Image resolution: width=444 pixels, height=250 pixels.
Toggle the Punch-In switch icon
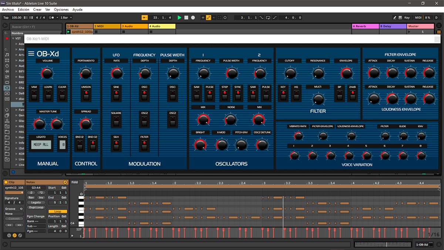point(262,17)
